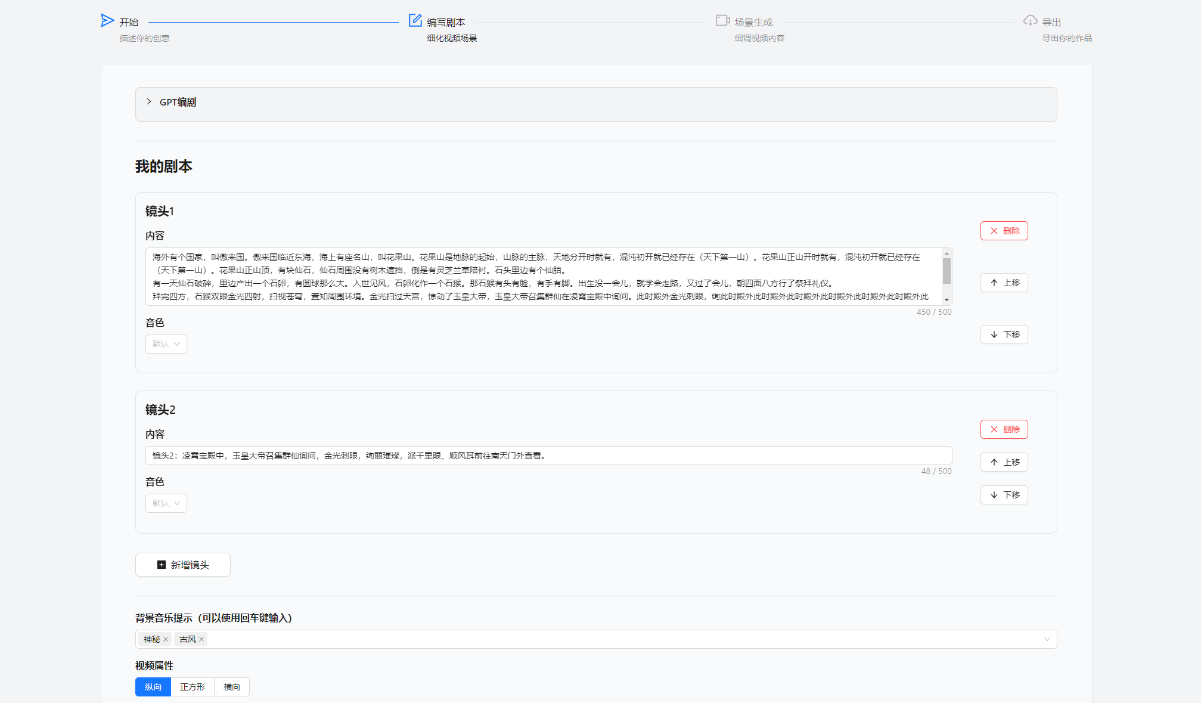Select 横向 video orientation
Viewport: 1201px width, 703px height.
[x=231, y=687]
